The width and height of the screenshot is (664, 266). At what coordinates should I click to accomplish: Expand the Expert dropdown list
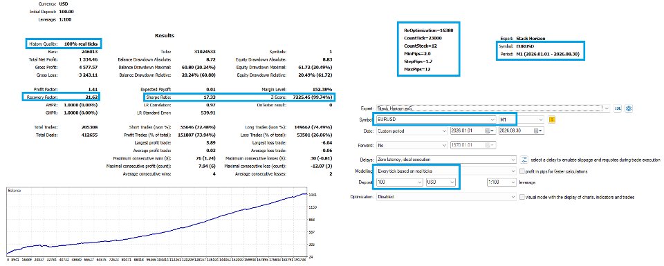click(x=607, y=108)
